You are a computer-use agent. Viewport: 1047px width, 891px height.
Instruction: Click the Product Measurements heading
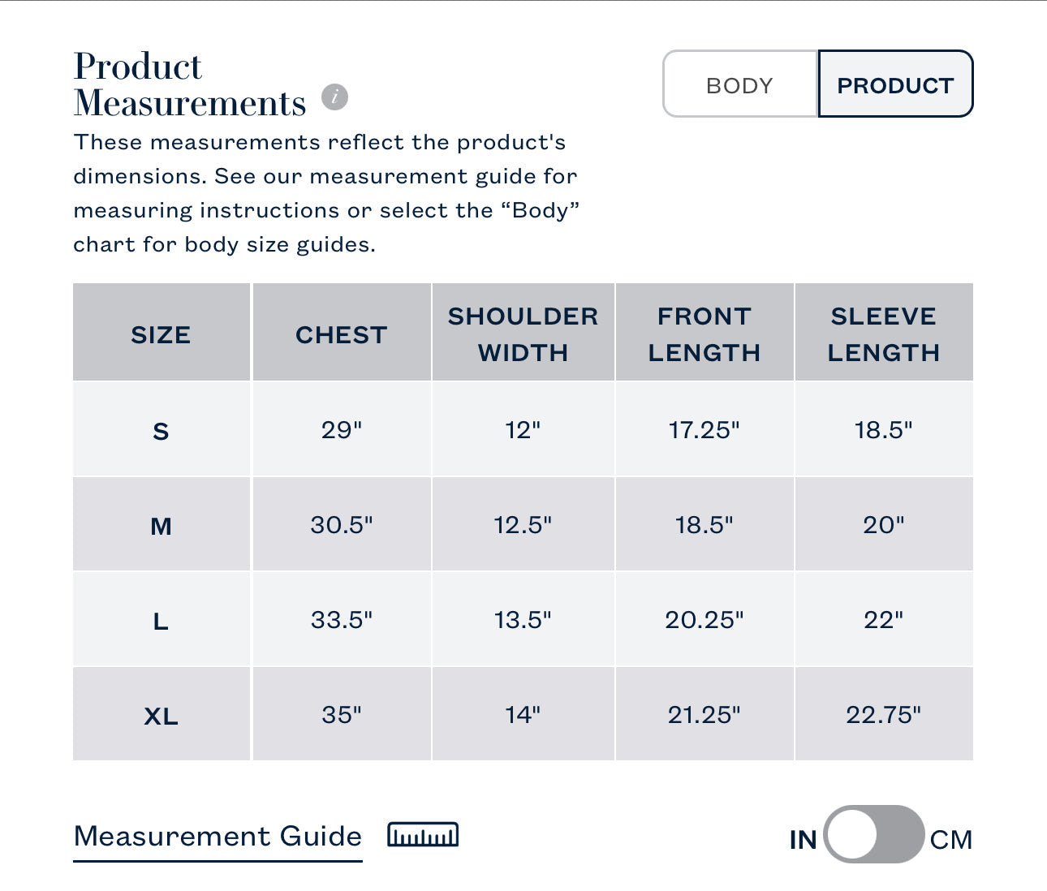189,85
